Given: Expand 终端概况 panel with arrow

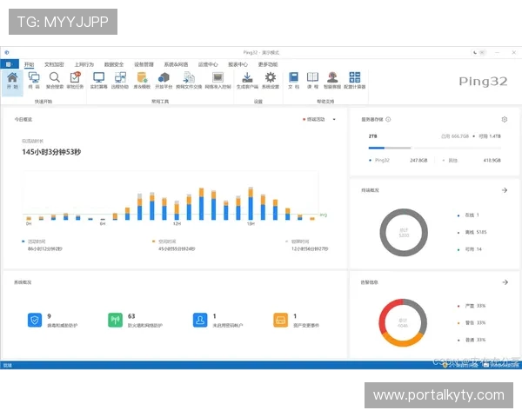Looking at the screenshot, I should click(x=505, y=190).
